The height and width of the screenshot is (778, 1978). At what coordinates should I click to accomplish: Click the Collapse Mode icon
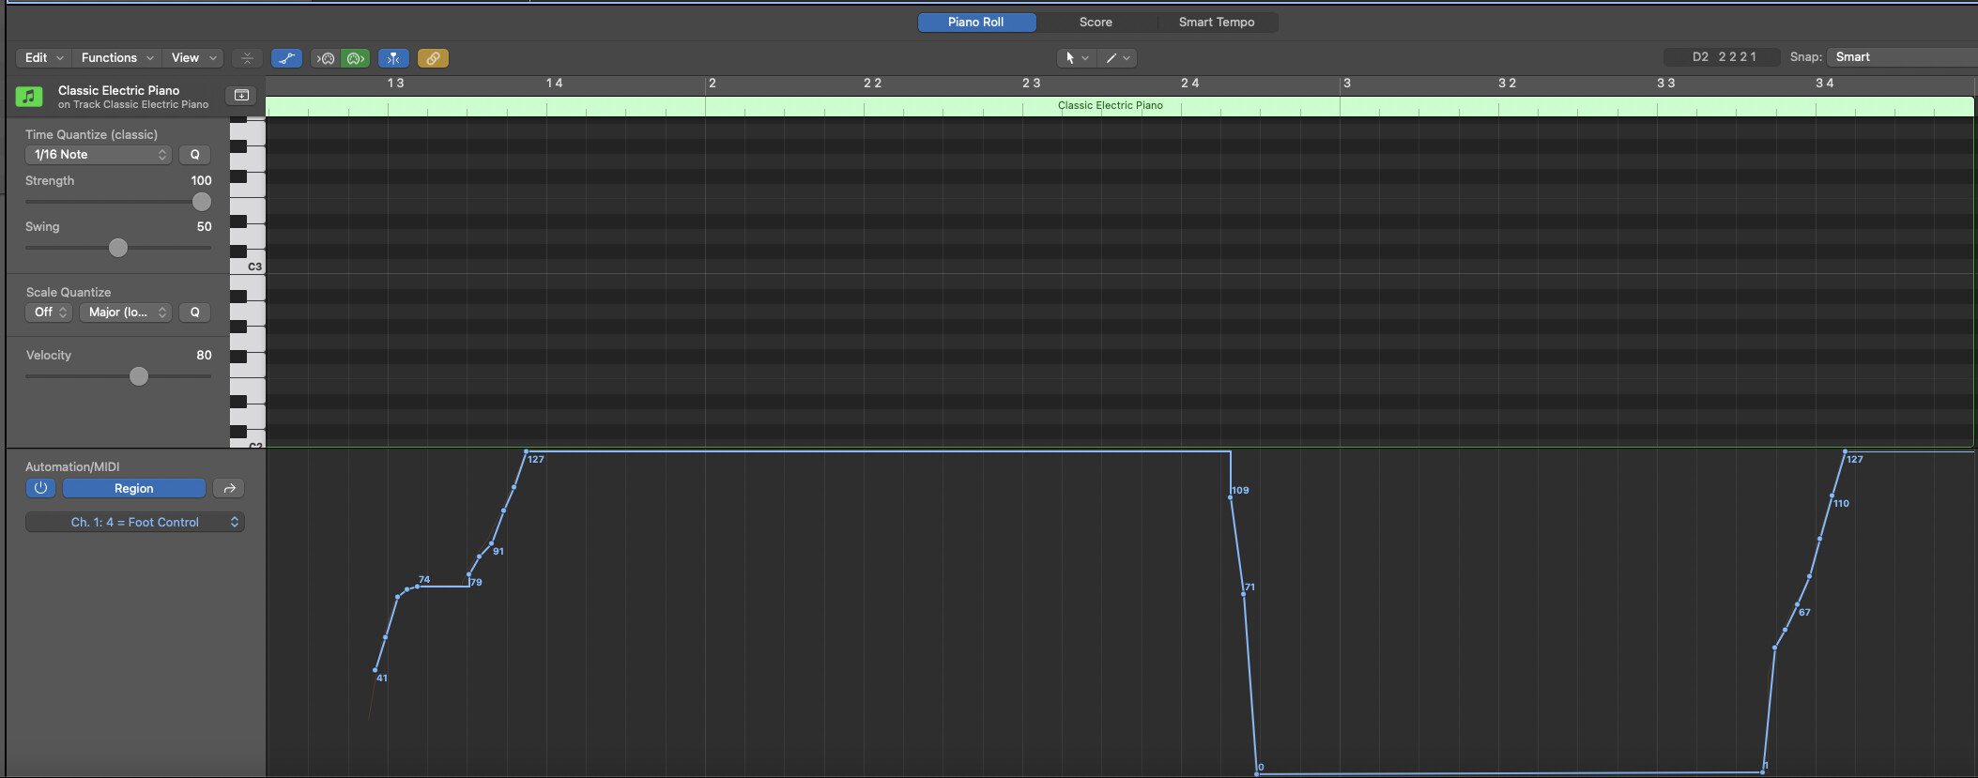point(247,58)
